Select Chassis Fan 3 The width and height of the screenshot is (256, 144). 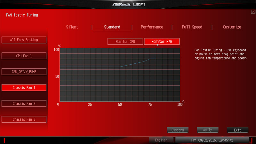coord(24,119)
